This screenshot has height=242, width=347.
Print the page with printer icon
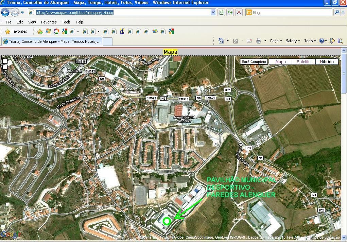point(259,41)
